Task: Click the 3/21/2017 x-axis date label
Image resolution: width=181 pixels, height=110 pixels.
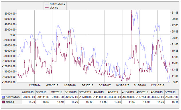Action: click(105, 85)
